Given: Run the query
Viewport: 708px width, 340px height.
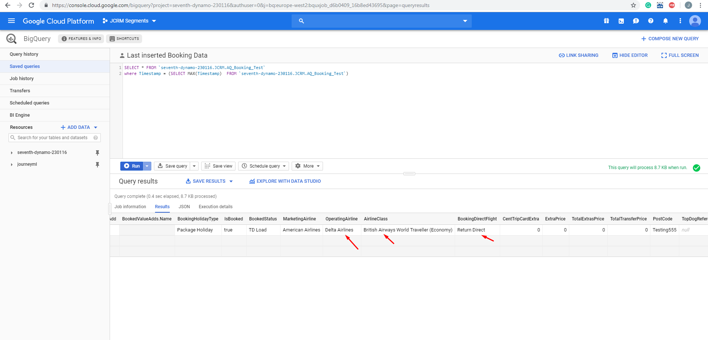Looking at the screenshot, I should click(132, 166).
